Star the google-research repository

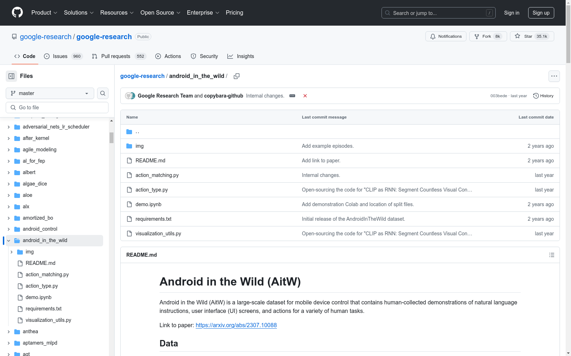point(532,36)
